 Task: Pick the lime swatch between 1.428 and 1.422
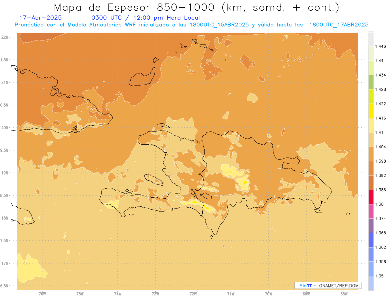(x=371, y=96)
